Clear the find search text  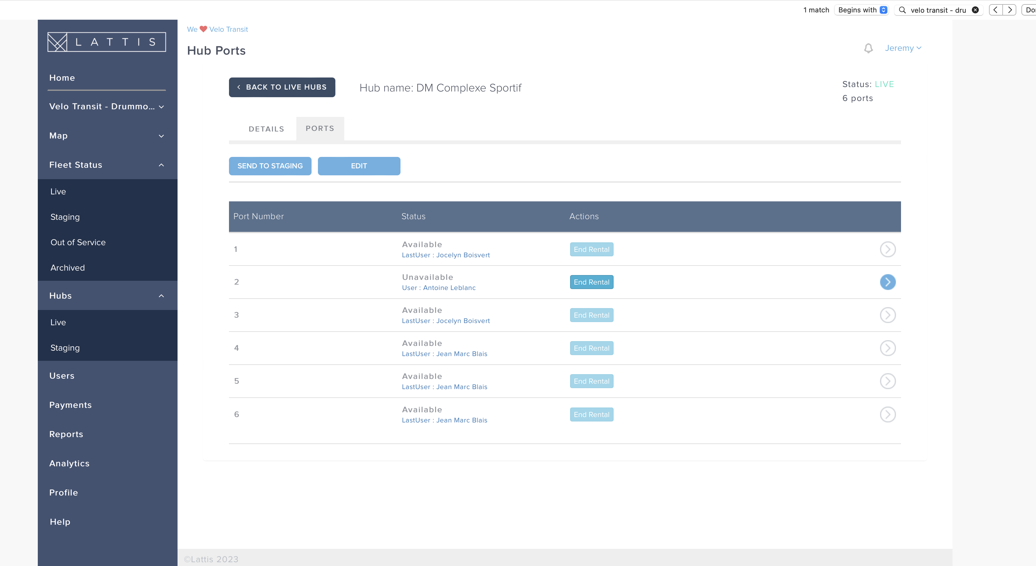[975, 10]
